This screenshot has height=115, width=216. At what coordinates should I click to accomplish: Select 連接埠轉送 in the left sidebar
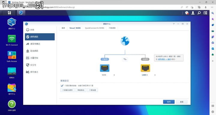coord(40,44)
